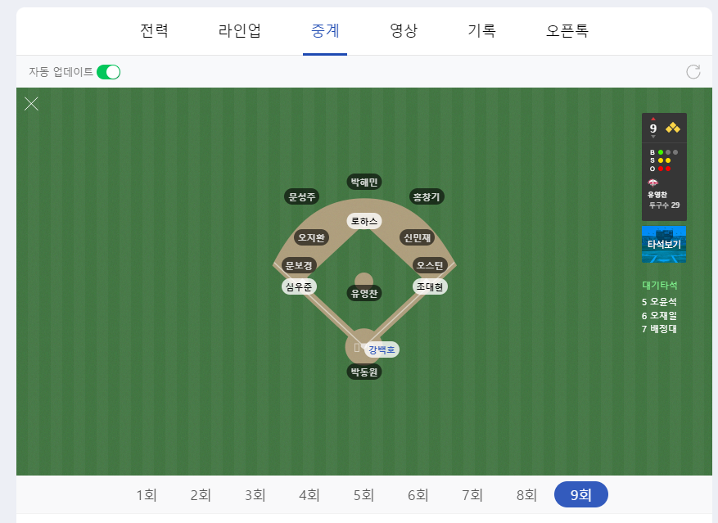This screenshot has width=718, height=523.
Task: Click 오스틴 label near second base
Action: (x=431, y=264)
